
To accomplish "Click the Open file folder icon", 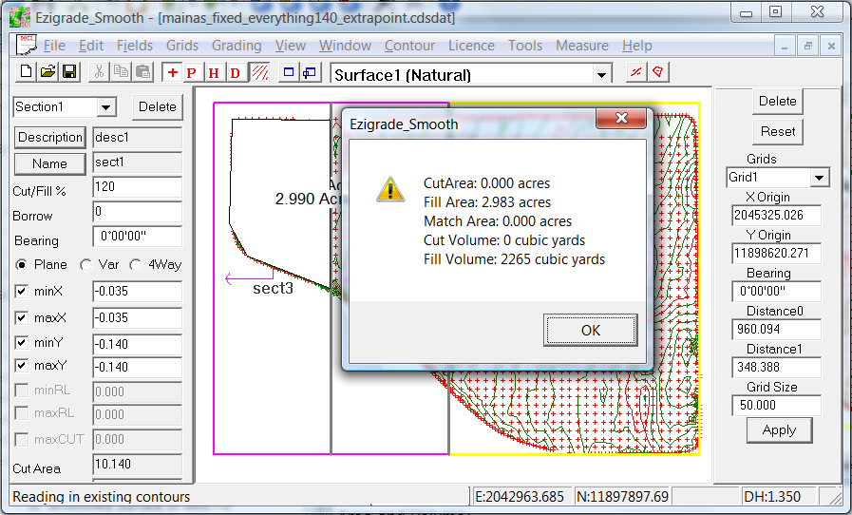I will (47, 72).
